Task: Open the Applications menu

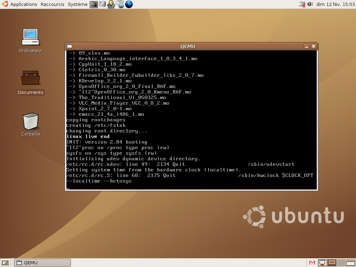Action: [24, 4]
